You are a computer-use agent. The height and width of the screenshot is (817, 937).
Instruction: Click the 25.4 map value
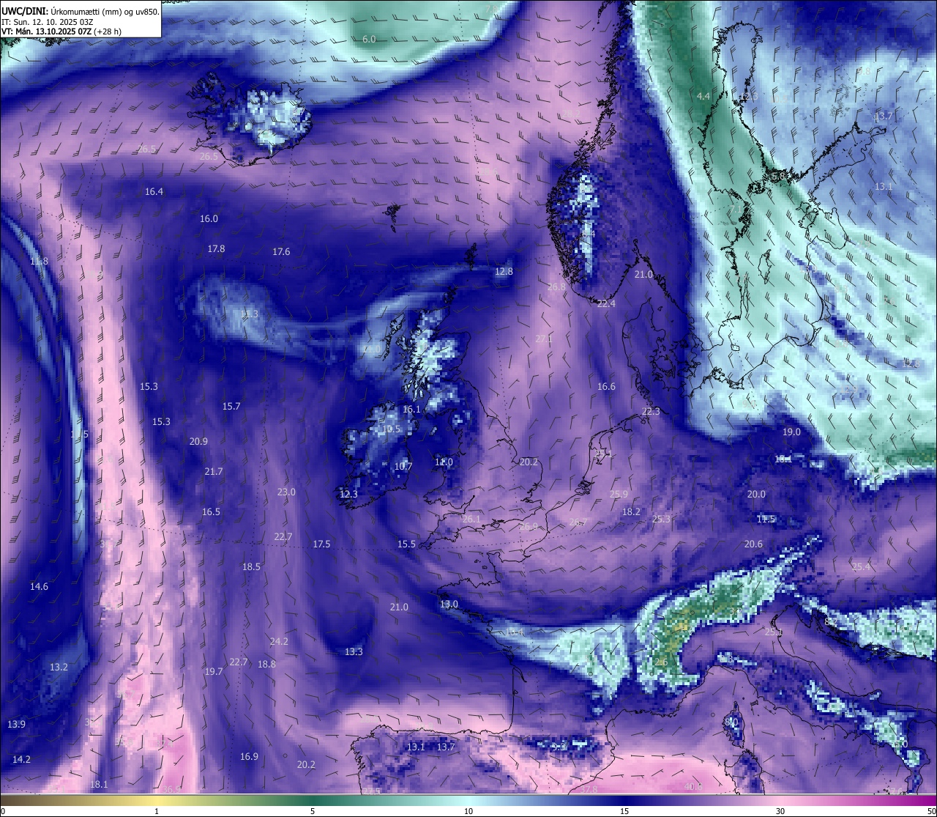[861, 566]
